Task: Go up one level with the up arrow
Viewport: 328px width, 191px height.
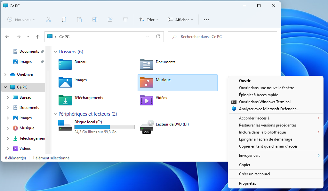Action: pyautogui.click(x=37, y=37)
